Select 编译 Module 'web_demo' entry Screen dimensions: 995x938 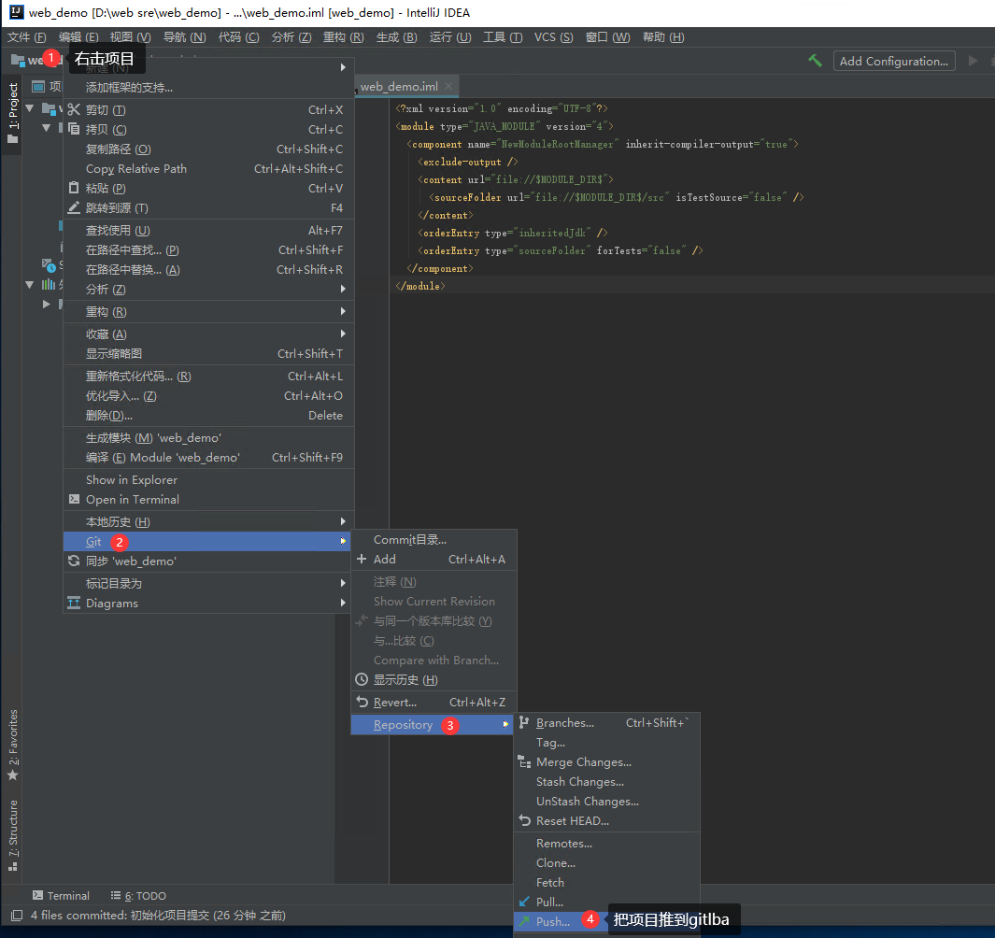(208, 458)
